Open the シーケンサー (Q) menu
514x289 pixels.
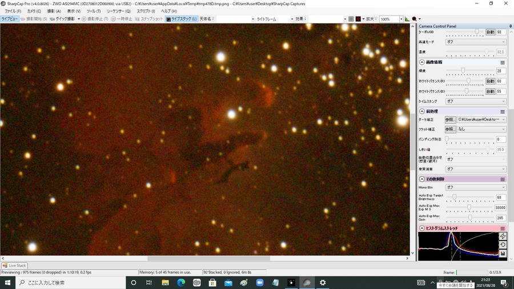[x=119, y=11]
